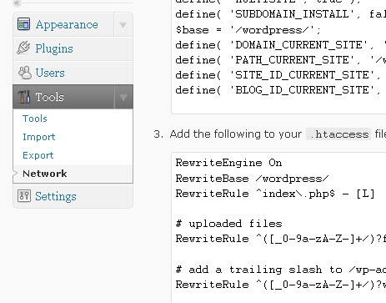
Task: Click the Users people icon
Action: [x=25, y=73]
